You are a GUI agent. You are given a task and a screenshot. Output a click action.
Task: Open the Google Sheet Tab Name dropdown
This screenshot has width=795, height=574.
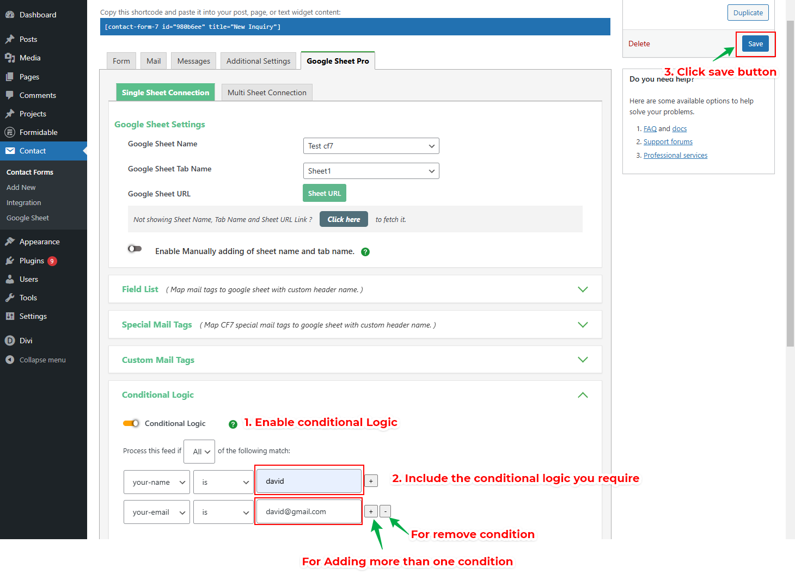(x=371, y=171)
